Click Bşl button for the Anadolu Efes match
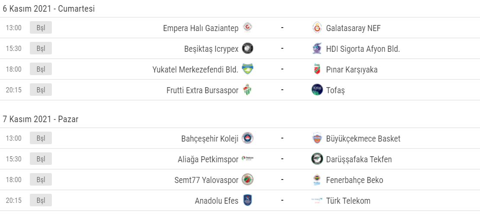 [41, 200]
